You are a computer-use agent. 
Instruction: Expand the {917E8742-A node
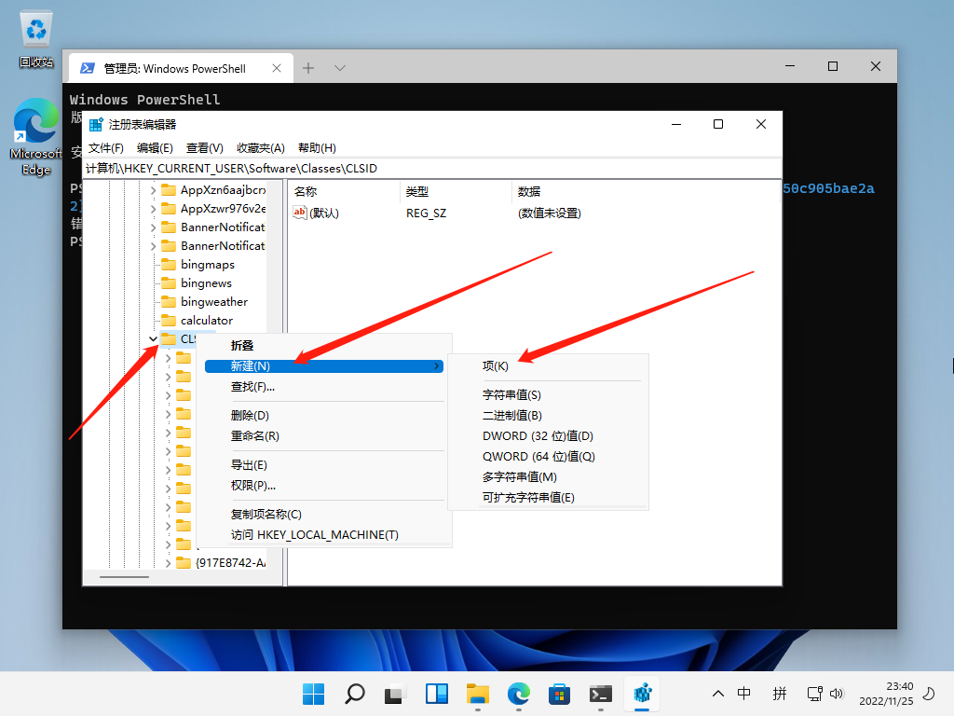pos(168,563)
